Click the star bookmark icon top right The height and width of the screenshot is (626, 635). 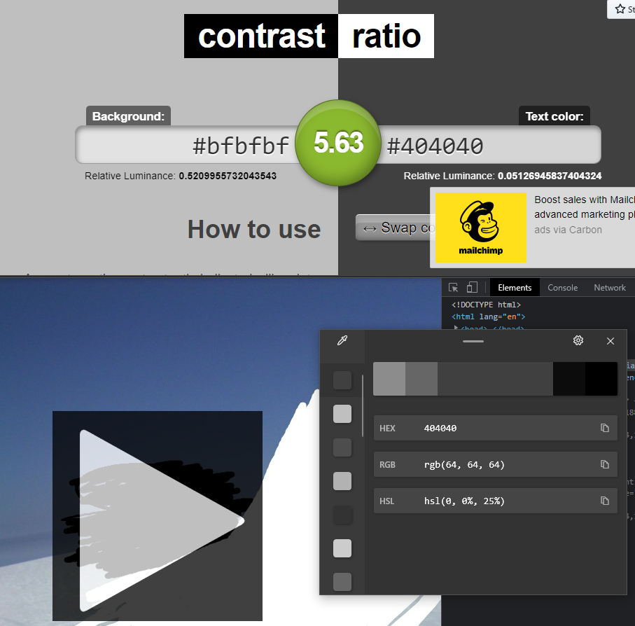[619, 9]
